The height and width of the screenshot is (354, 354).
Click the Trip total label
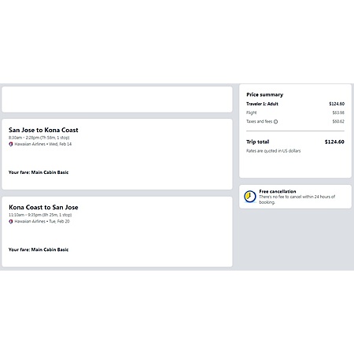[257, 142]
